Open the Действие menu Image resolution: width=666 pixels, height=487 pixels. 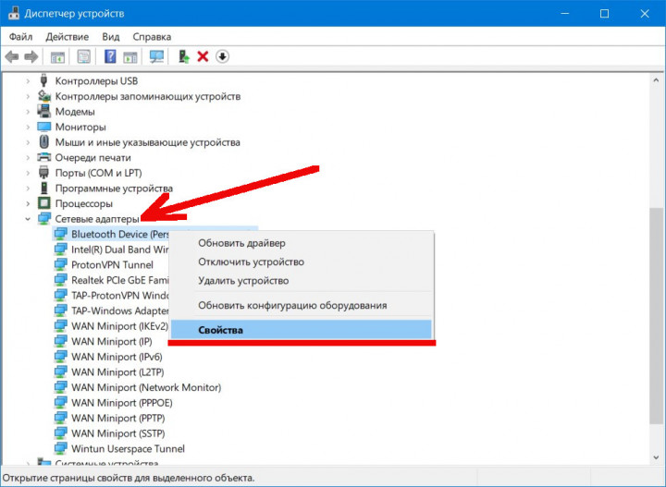pyautogui.click(x=67, y=36)
